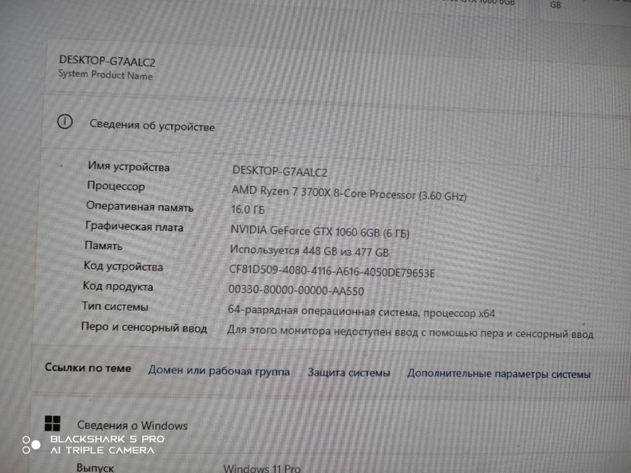This screenshot has width=631, height=473.
Task: Select the Имя устройства label
Action: 128,166
